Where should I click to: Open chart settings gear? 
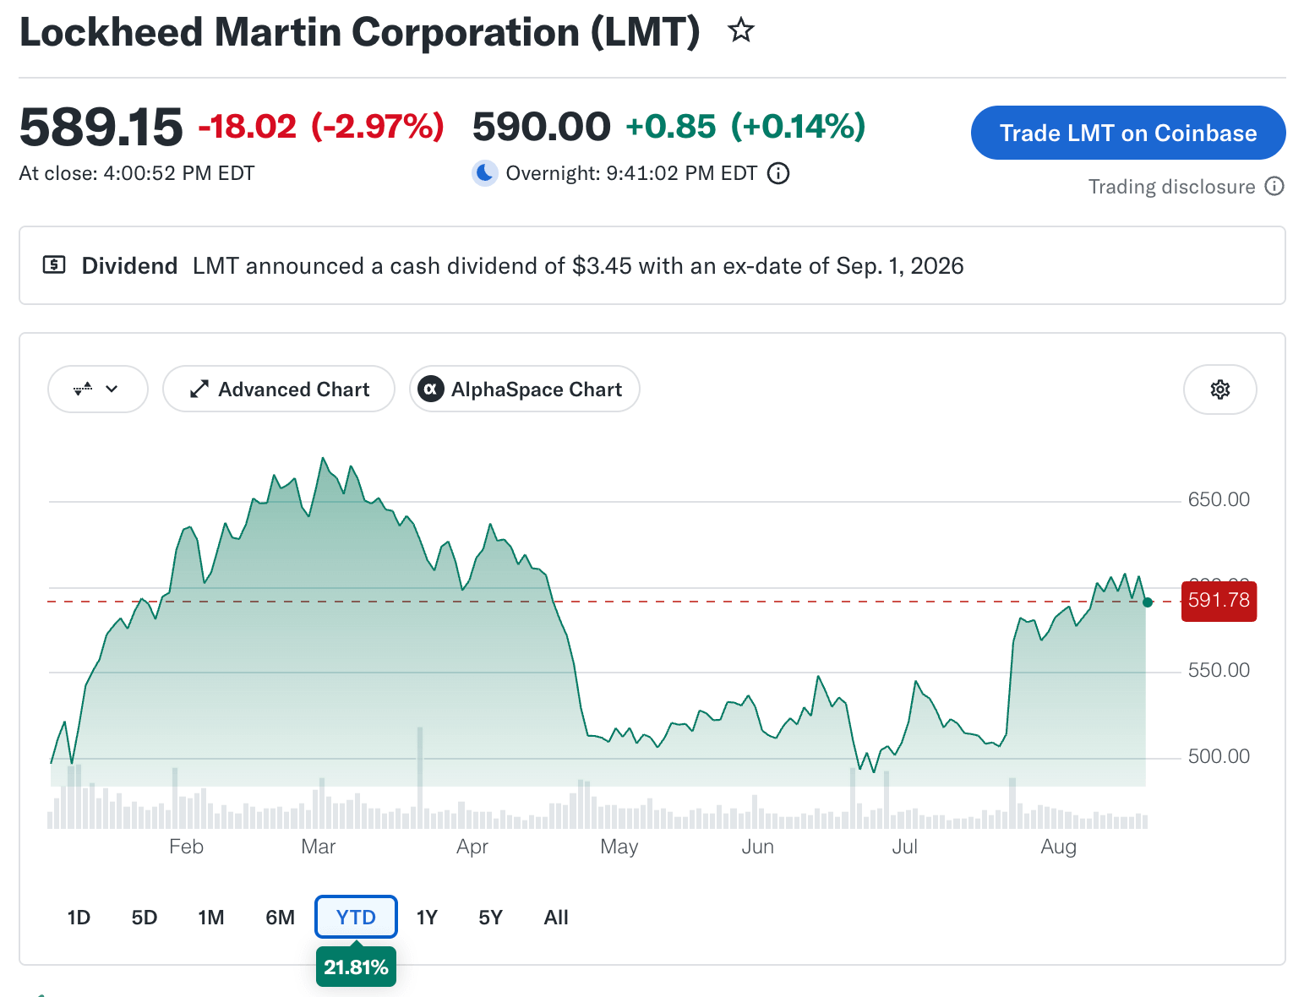click(1220, 390)
